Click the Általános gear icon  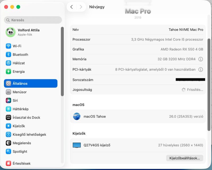click(x=8, y=83)
